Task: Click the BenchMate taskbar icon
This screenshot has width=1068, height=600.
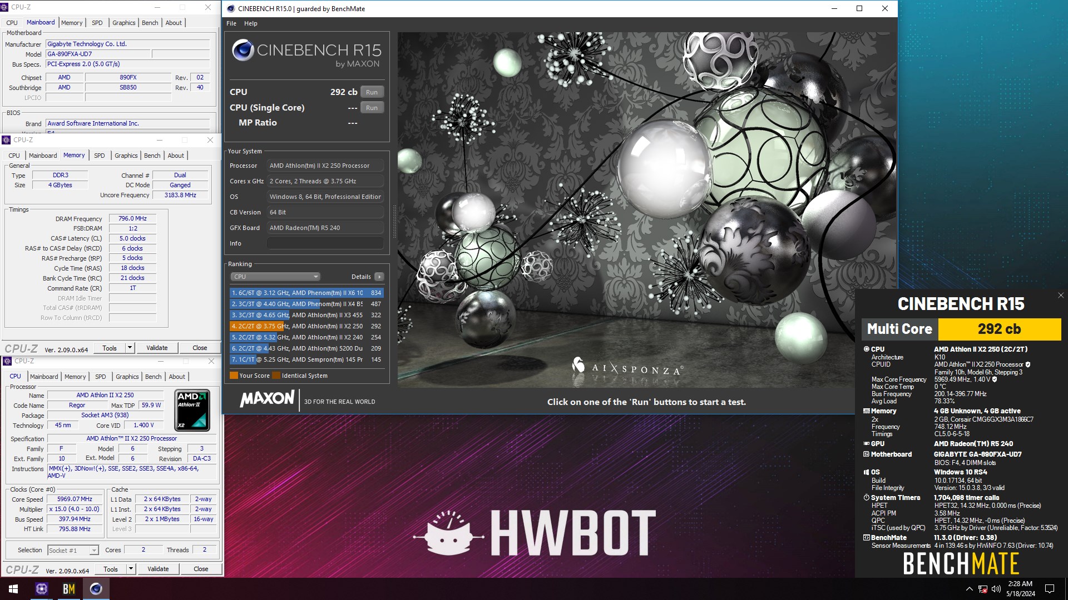Action: [x=68, y=589]
